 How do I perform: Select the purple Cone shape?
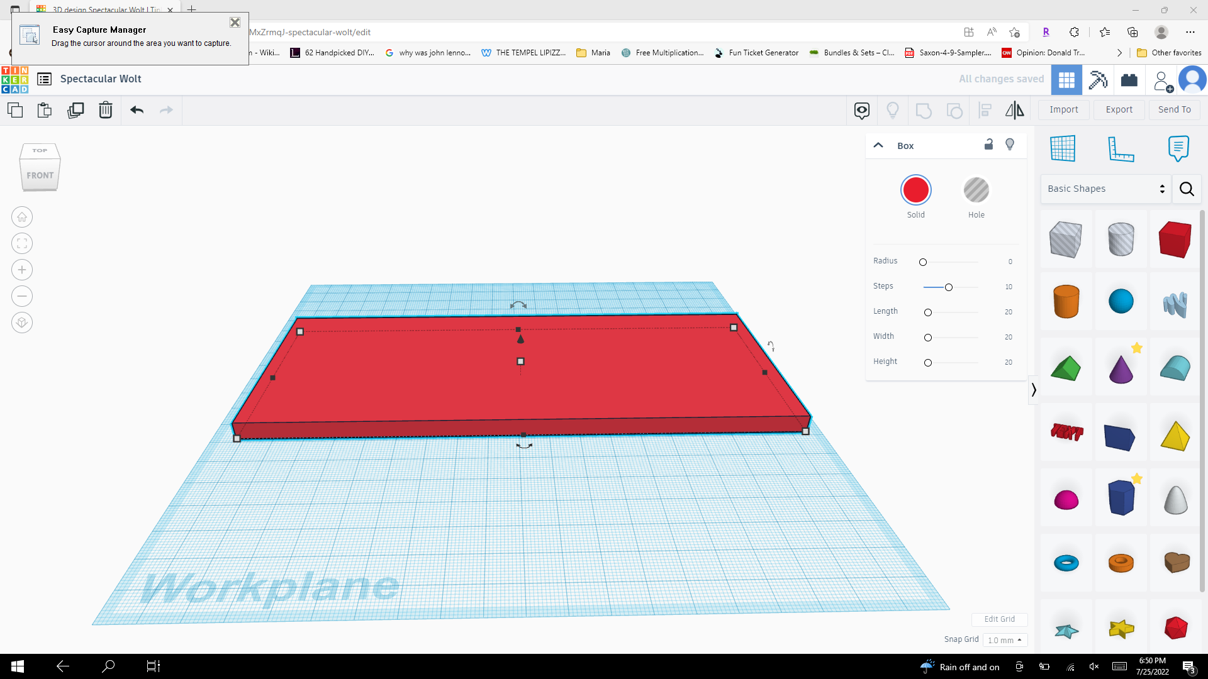click(x=1121, y=369)
